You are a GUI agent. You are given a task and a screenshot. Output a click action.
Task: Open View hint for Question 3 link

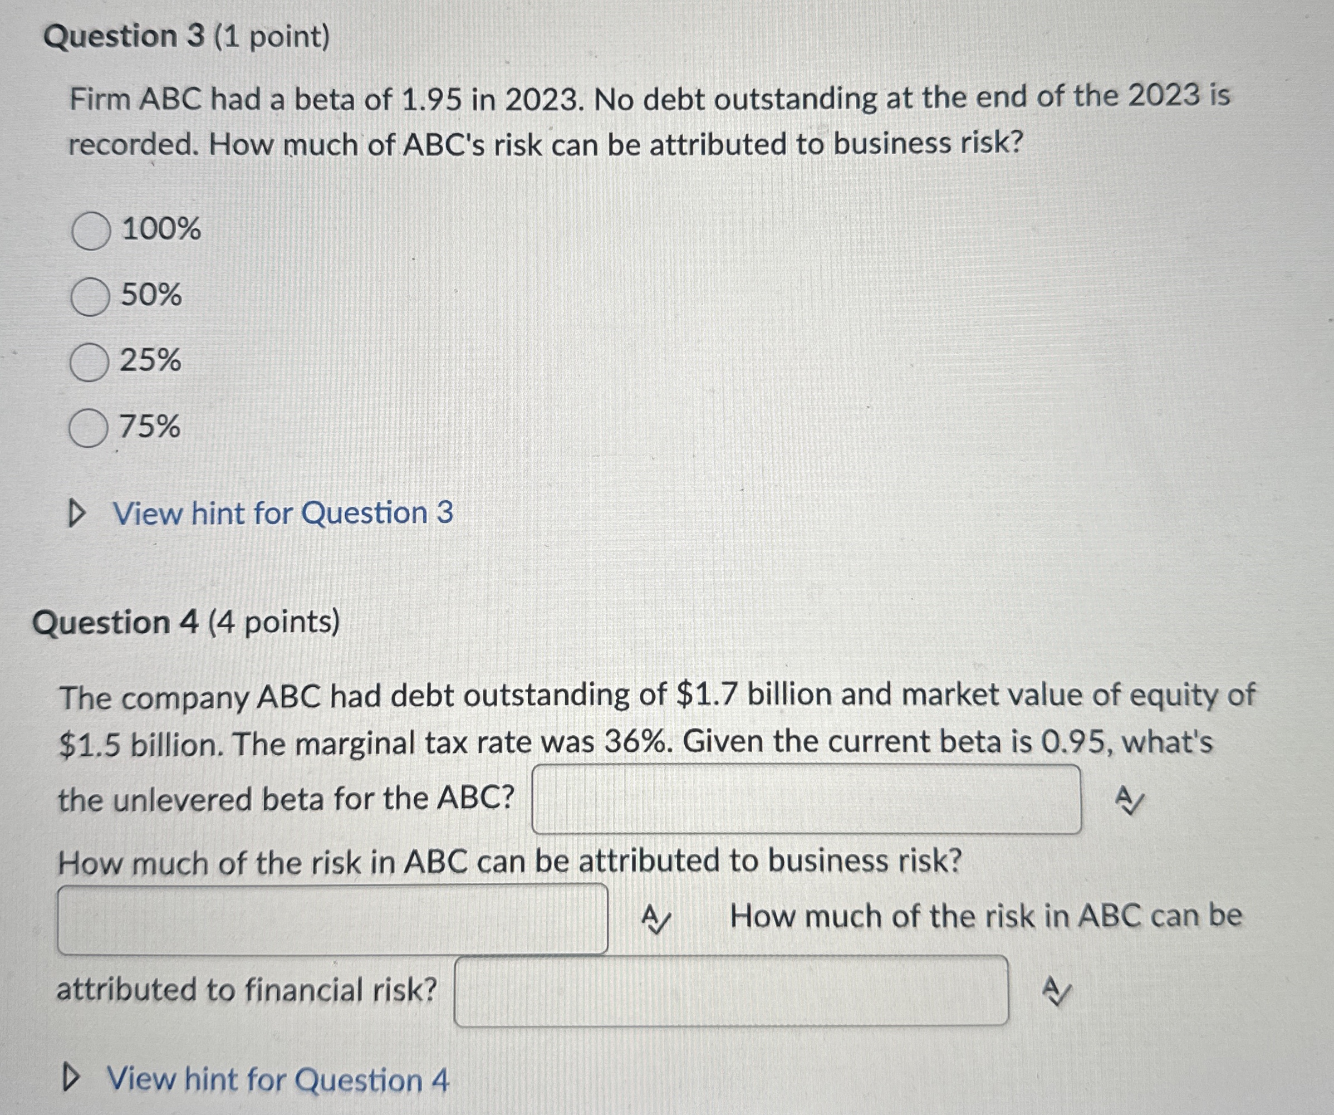(284, 515)
